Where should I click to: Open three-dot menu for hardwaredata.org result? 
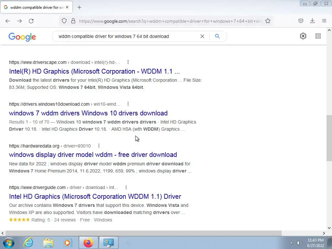point(99,146)
